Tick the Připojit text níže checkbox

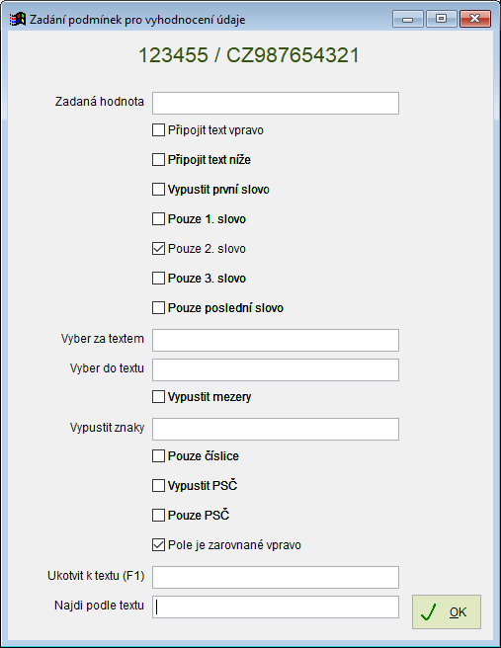coord(158,159)
